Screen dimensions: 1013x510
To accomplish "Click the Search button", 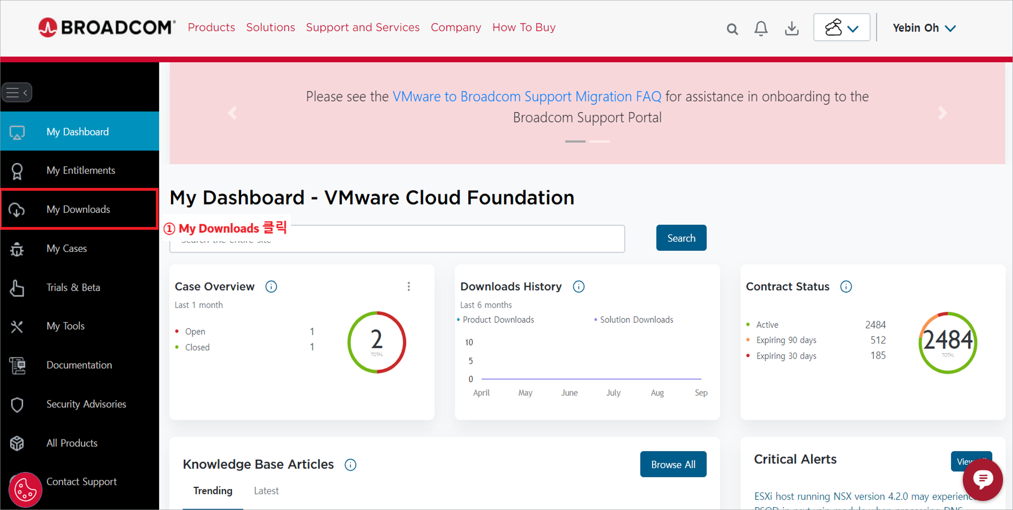I will click(681, 238).
